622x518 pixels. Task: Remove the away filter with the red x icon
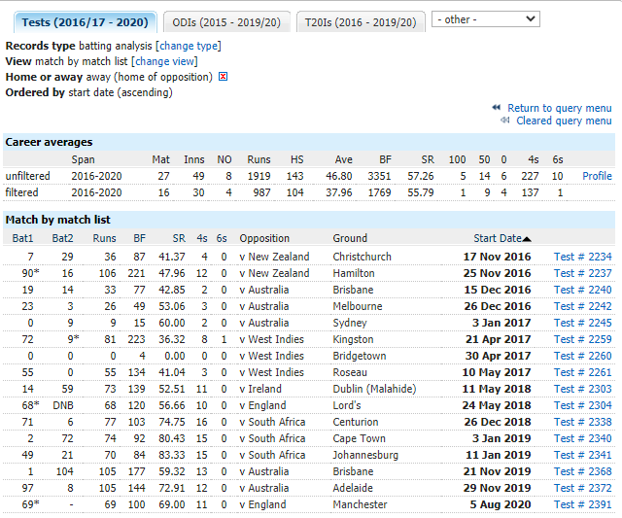223,77
